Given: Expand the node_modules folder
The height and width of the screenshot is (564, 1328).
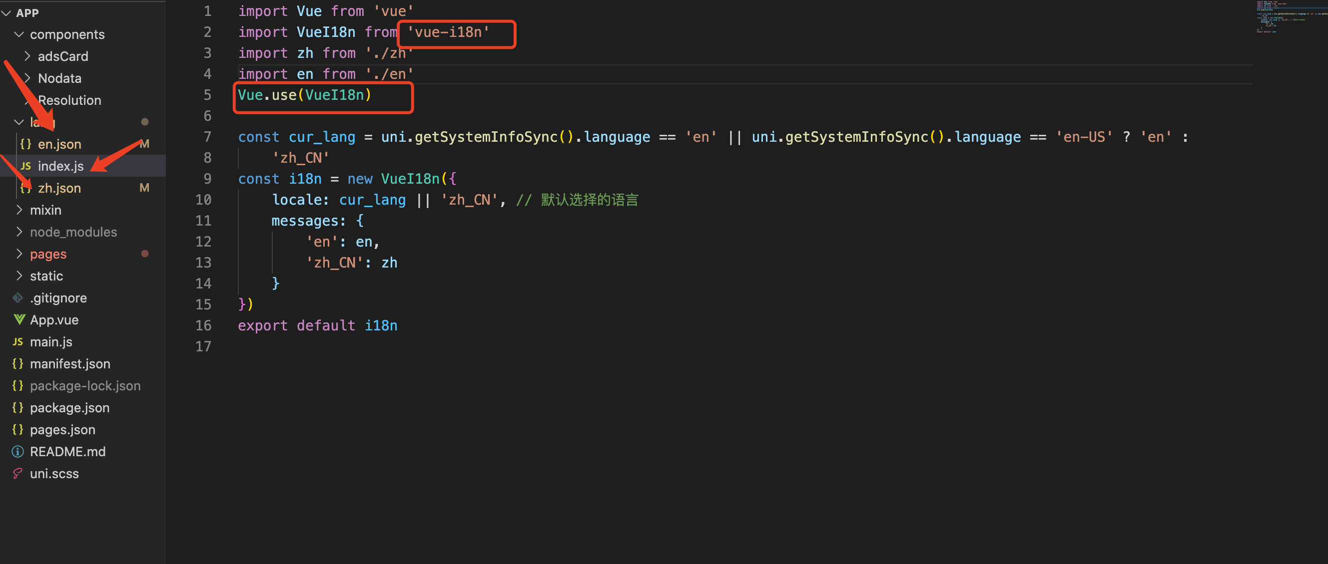Looking at the screenshot, I should pyautogui.click(x=19, y=232).
